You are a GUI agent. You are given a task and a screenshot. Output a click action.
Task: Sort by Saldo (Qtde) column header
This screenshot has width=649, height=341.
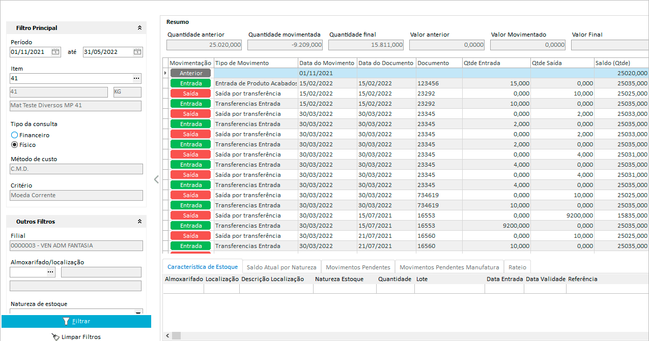[622, 63]
